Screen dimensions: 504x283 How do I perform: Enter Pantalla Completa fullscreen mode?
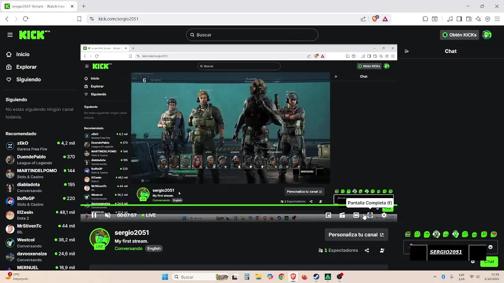click(370, 215)
